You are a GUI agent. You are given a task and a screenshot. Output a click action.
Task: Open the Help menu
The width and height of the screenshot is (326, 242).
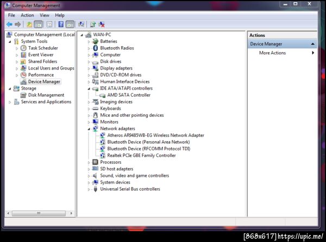(x=60, y=15)
